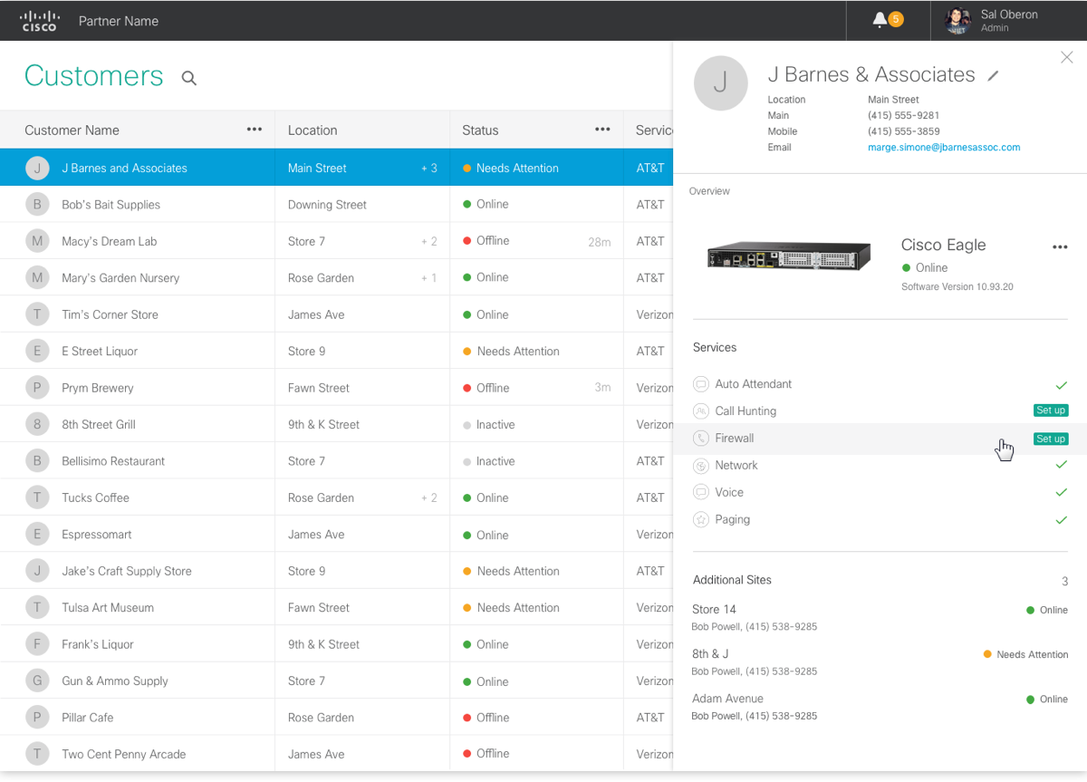This screenshot has height=782, width=1087.
Task: Open Customer Name column options ellipsis
Action: click(255, 130)
